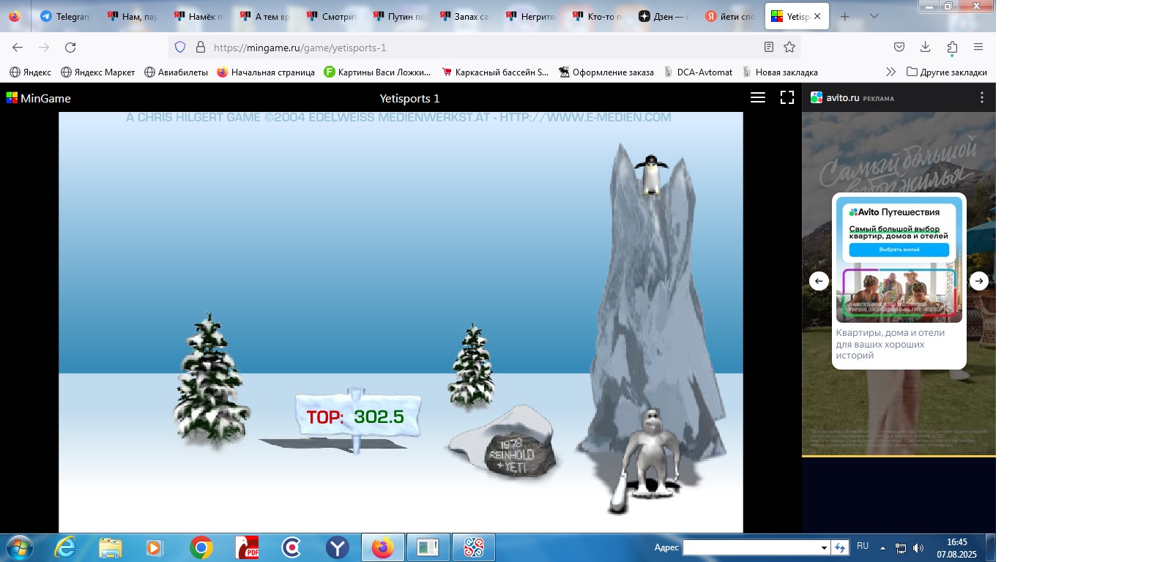Close the Yetisports tab
1160x562 pixels.
pyautogui.click(x=817, y=16)
